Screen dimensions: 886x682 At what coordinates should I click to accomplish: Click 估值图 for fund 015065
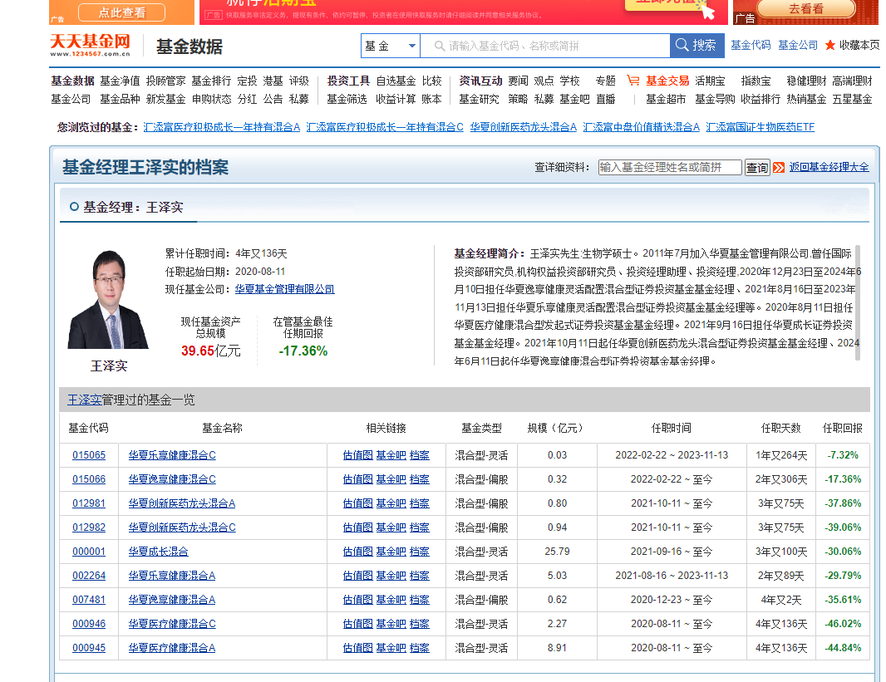click(357, 454)
